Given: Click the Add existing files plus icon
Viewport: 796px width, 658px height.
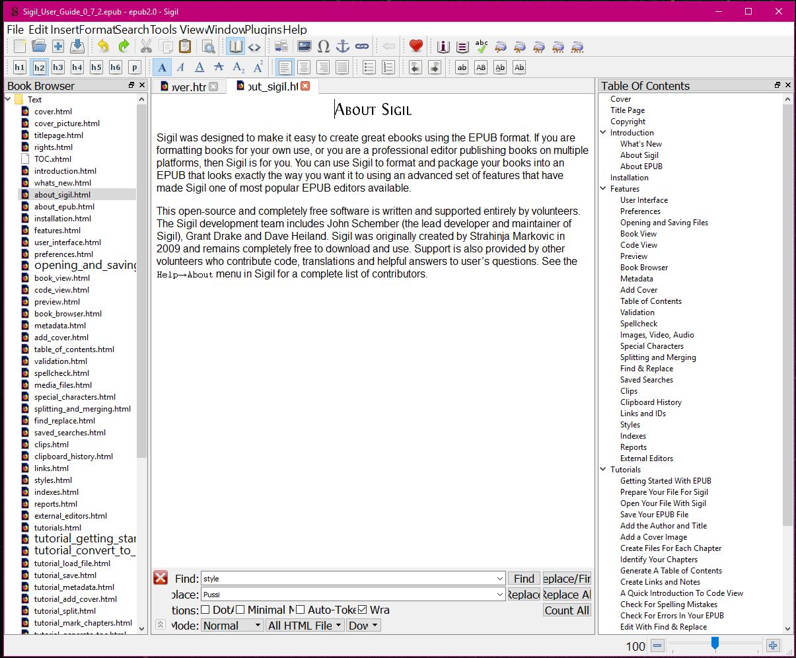Looking at the screenshot, I should click(58, 46).
